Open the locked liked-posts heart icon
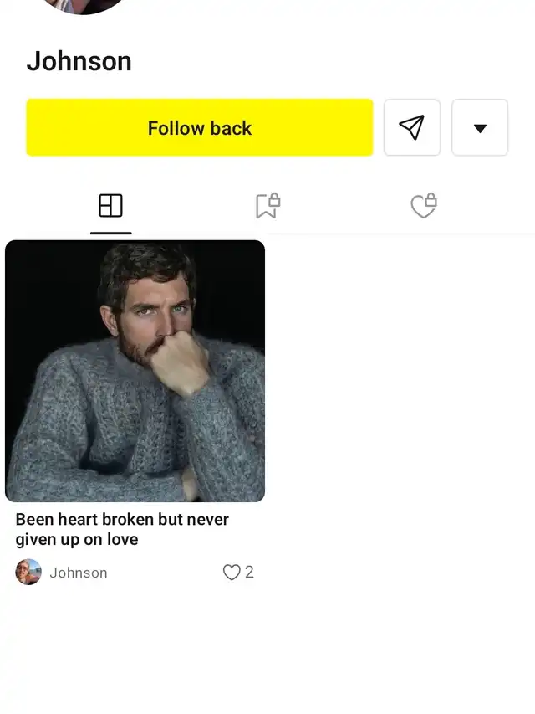This screenshot has height=714, width=535. point(424,206)
